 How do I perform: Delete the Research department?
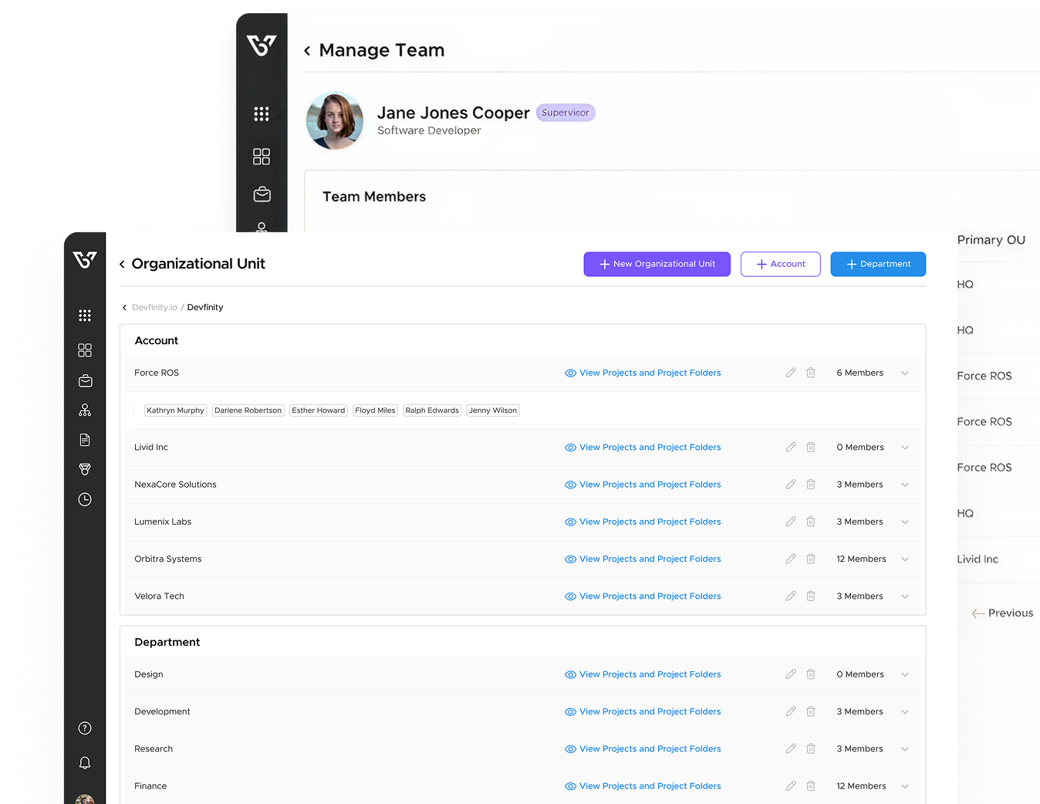coord(811,749)
